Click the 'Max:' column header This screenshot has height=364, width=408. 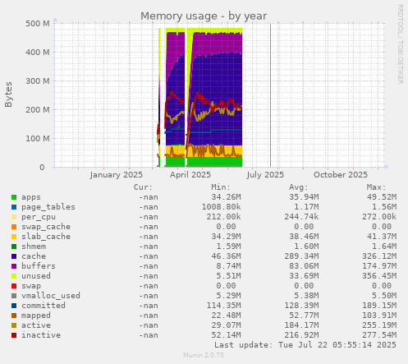377,187
